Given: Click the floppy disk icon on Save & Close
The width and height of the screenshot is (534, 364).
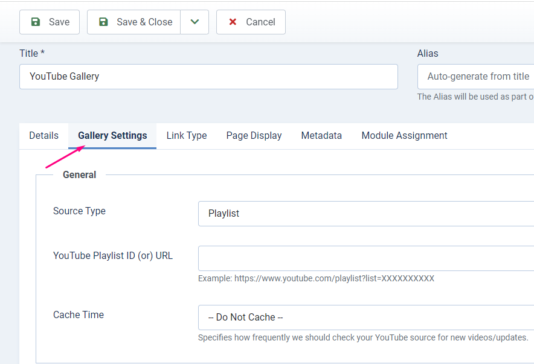Looking at the screenshot, I should [103, 22].
